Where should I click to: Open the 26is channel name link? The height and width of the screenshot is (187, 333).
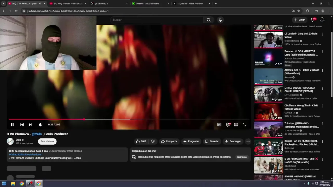click(18, 140)
